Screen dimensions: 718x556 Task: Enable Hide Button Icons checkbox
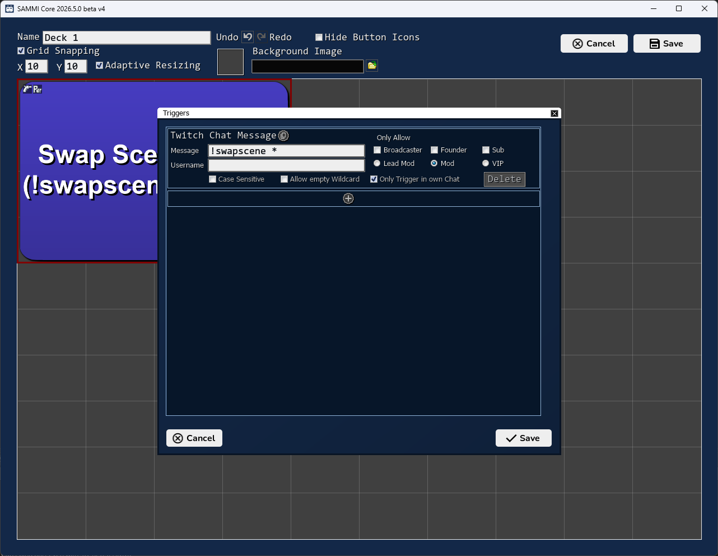pos(319,37)
